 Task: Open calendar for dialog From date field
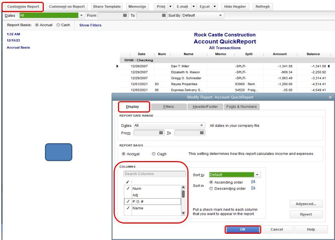pos(161,133)
